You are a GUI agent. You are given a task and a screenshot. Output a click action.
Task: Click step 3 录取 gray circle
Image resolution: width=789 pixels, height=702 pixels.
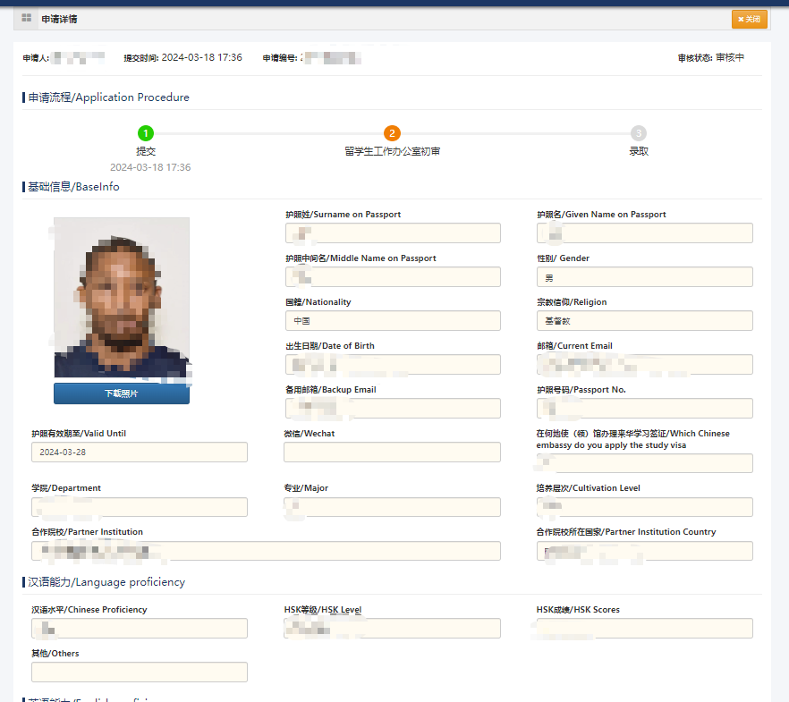click(638, 133)
